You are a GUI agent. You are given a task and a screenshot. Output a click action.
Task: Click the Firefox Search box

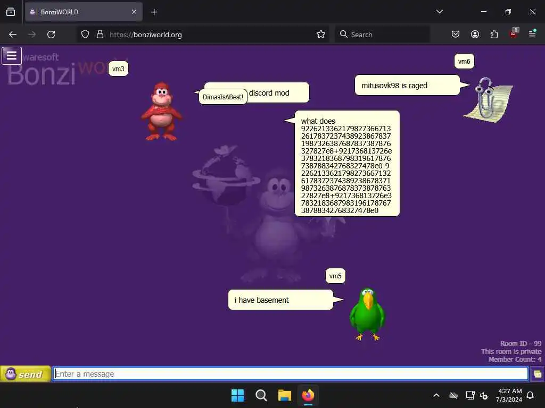click(382, 35)
